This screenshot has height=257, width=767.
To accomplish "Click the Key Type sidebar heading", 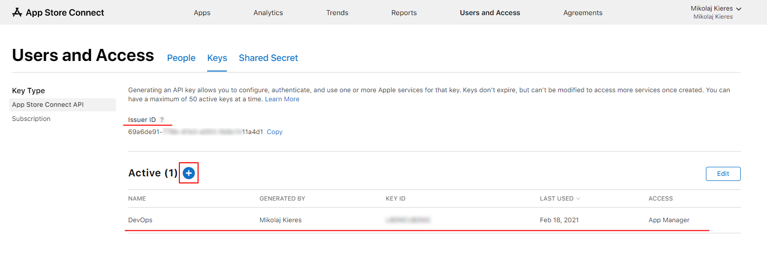I will [28, 91].
